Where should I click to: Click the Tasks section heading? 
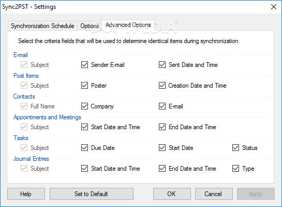[21, 138]
